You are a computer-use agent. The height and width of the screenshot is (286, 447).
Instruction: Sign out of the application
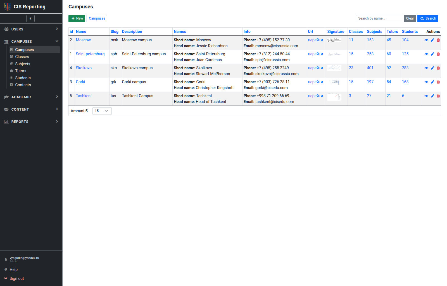pyautogui.click(x=17, y=278)
